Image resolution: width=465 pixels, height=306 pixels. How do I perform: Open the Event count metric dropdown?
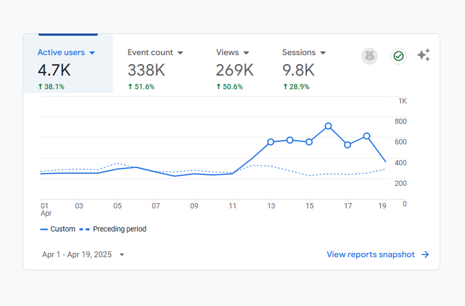(180, 52)
